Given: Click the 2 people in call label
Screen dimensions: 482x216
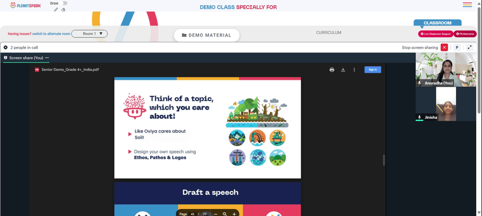Looking at the screenshot, I should 24,48.
